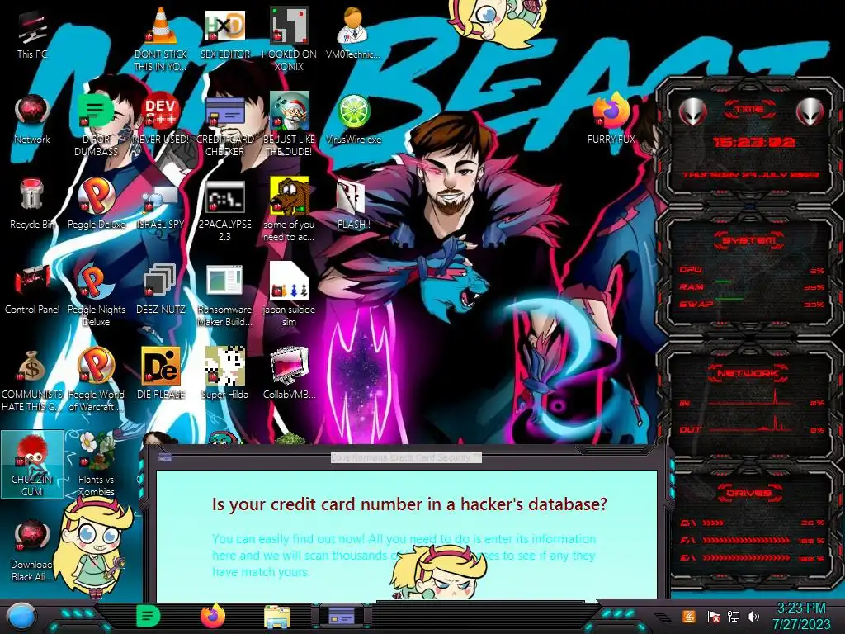Click the Star Butterfly mascot beside Plants vs Zombies
845x634 pixels.
pos(92,547)
